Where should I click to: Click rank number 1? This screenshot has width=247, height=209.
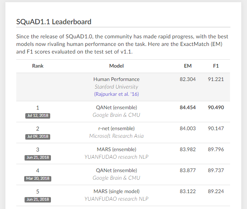coord(38,108)
